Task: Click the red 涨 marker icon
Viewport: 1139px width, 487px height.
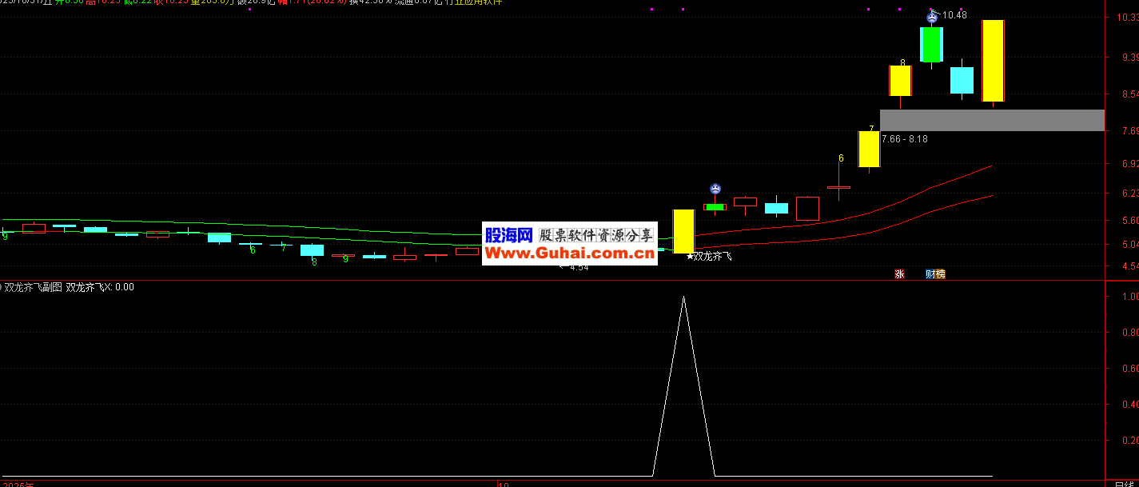Action: point(899,274)
